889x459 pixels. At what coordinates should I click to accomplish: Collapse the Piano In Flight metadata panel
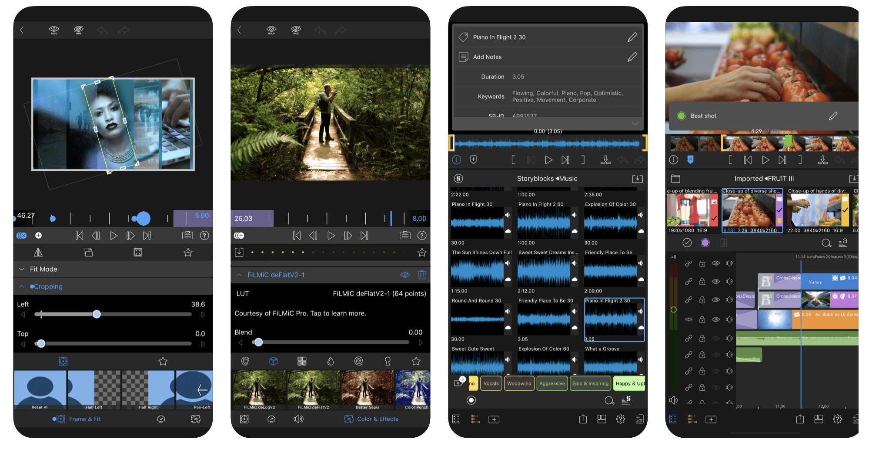(x=635, y=123)
